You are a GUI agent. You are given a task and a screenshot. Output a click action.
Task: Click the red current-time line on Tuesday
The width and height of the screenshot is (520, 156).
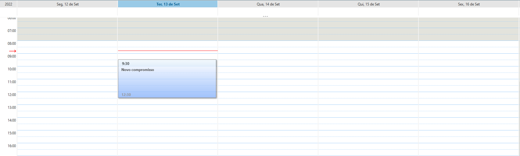click(168, 51)
